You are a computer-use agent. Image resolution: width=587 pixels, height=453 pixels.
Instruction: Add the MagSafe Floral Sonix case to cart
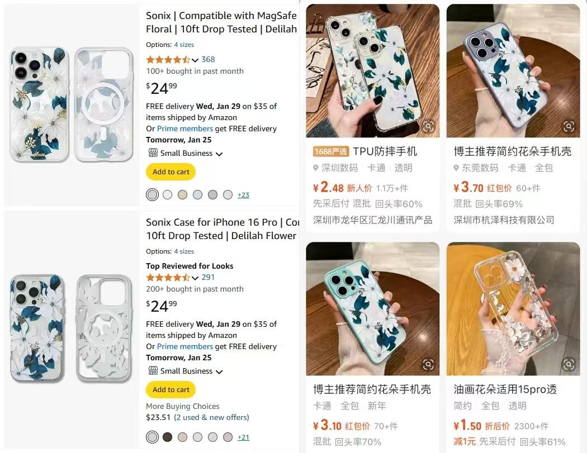171,172
